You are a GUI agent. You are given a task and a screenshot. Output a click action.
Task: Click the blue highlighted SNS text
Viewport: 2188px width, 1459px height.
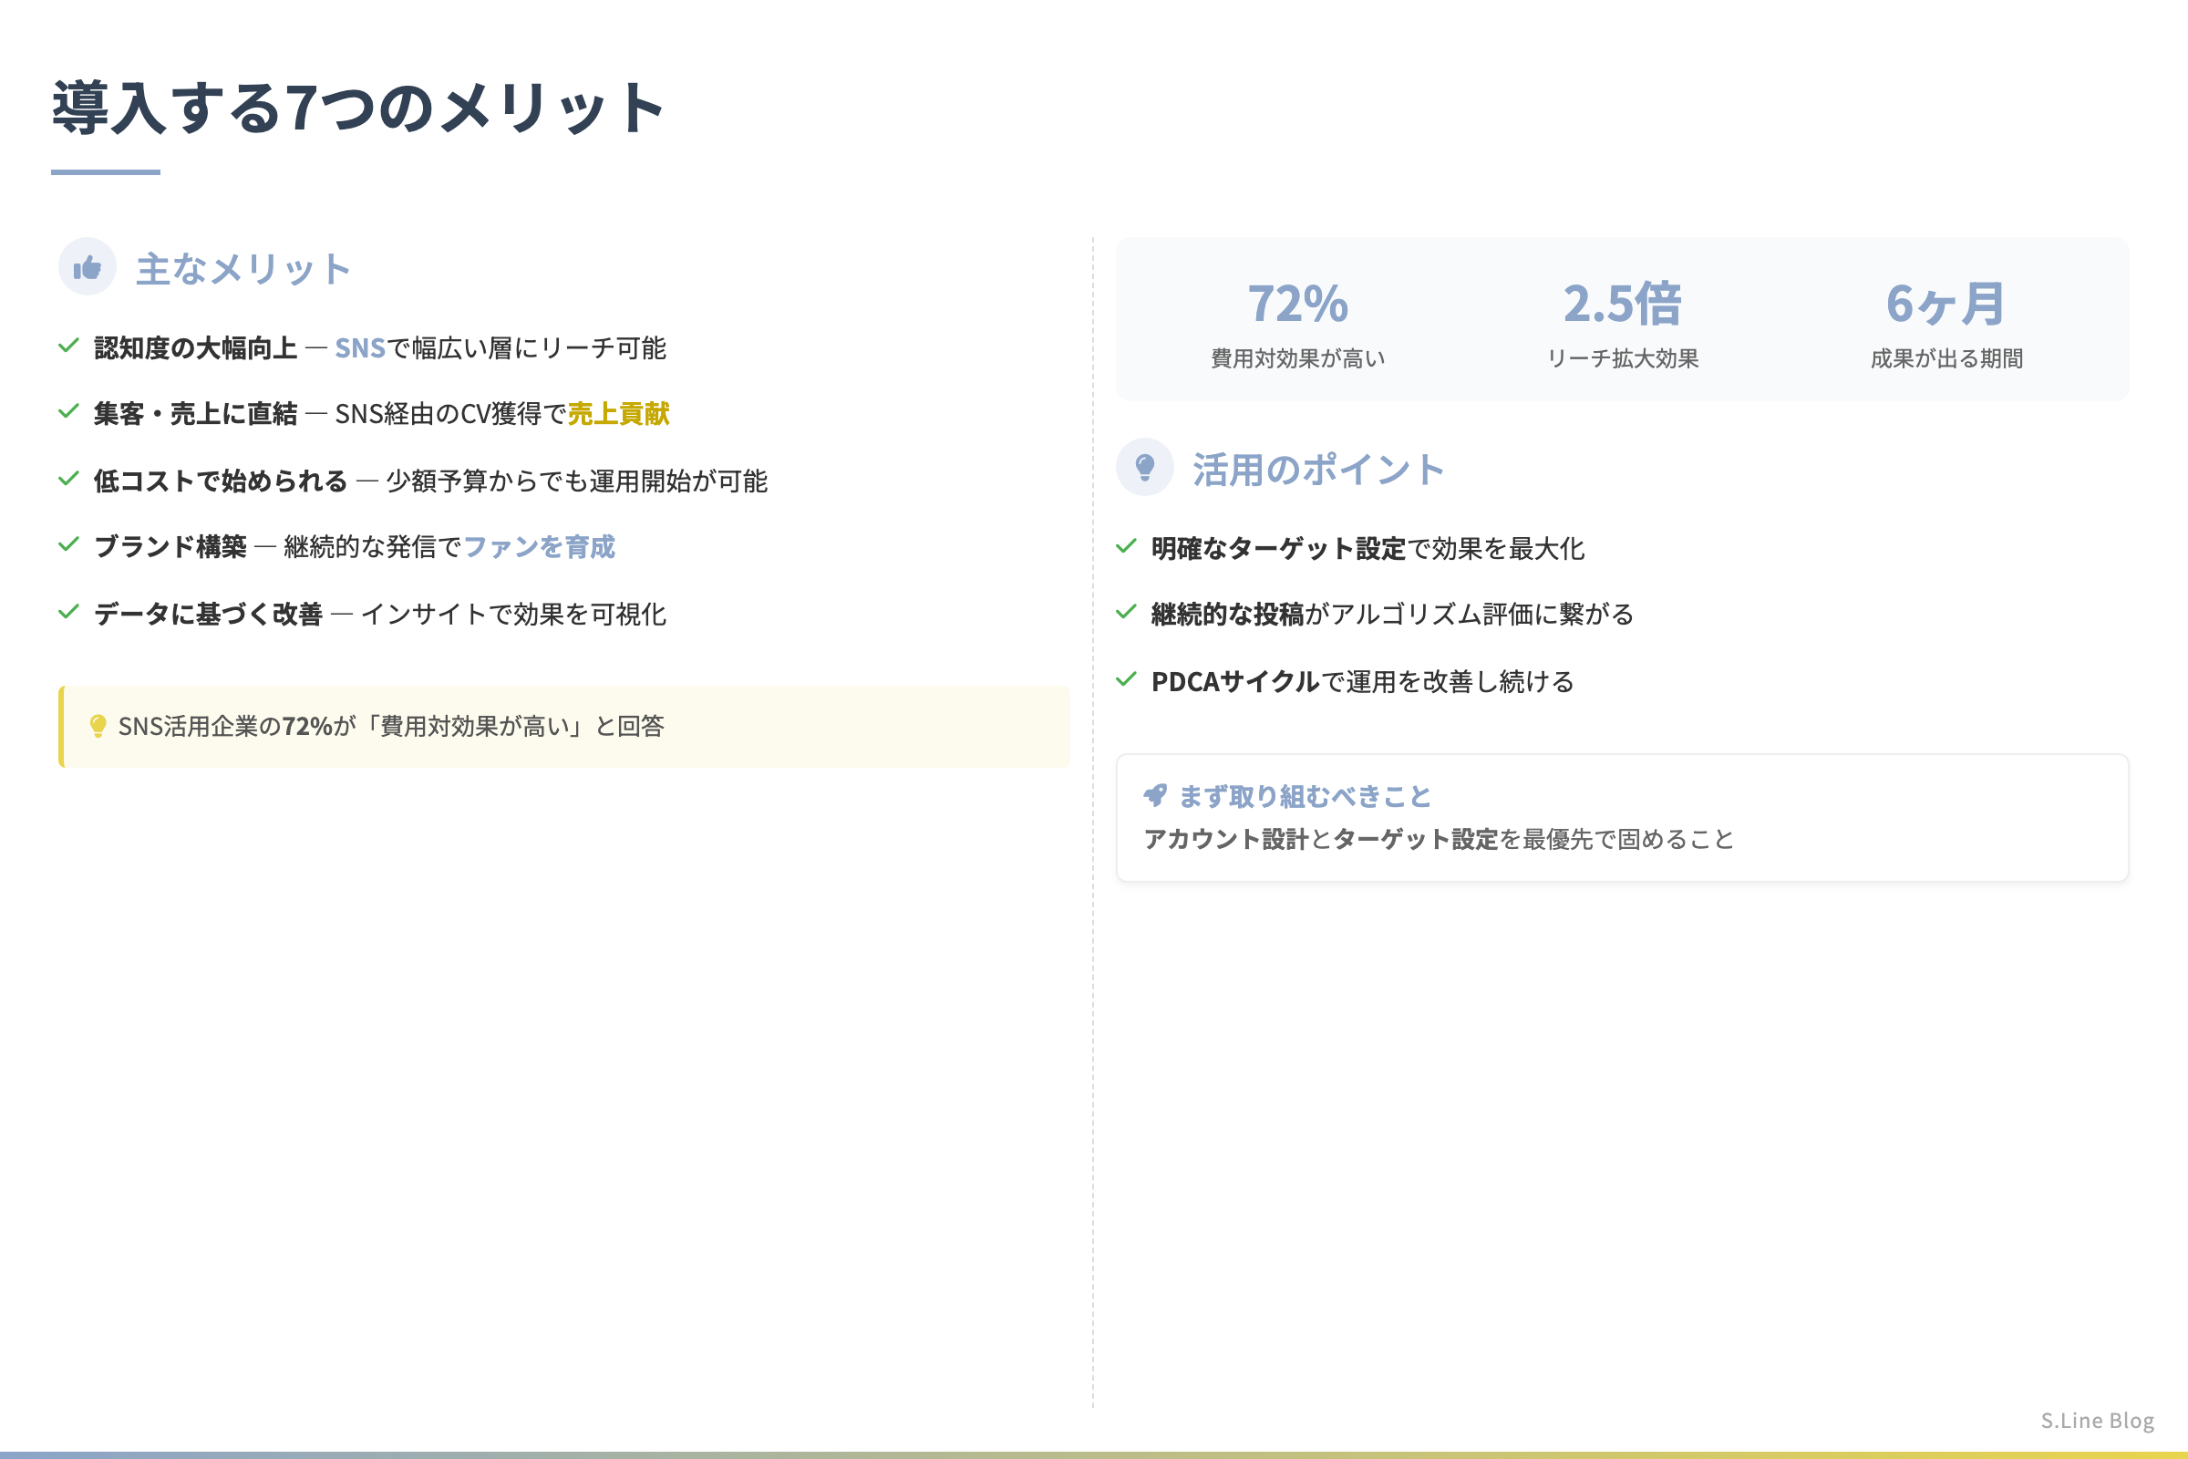click(x=360, y=348)
